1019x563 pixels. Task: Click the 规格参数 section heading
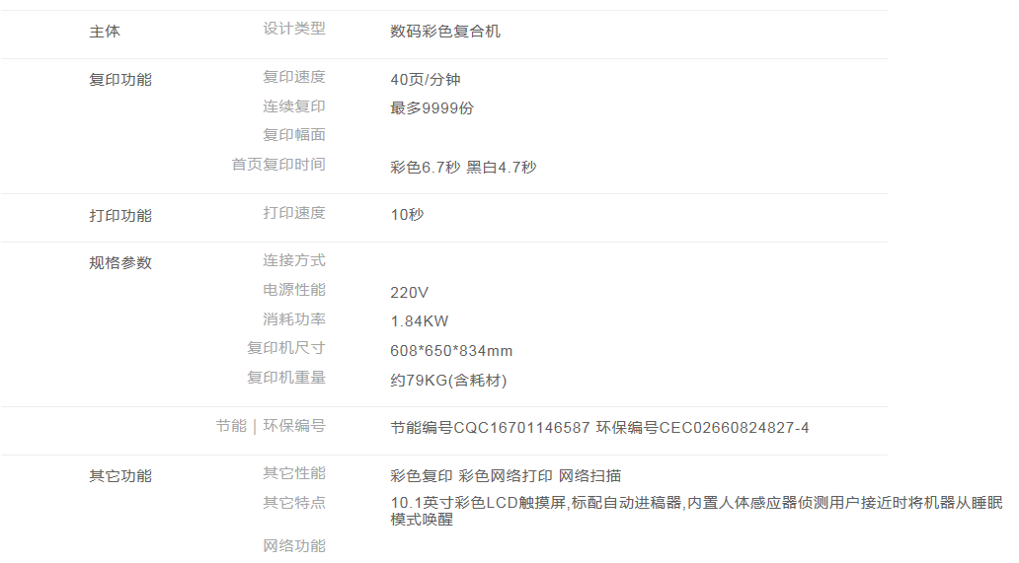120,263
